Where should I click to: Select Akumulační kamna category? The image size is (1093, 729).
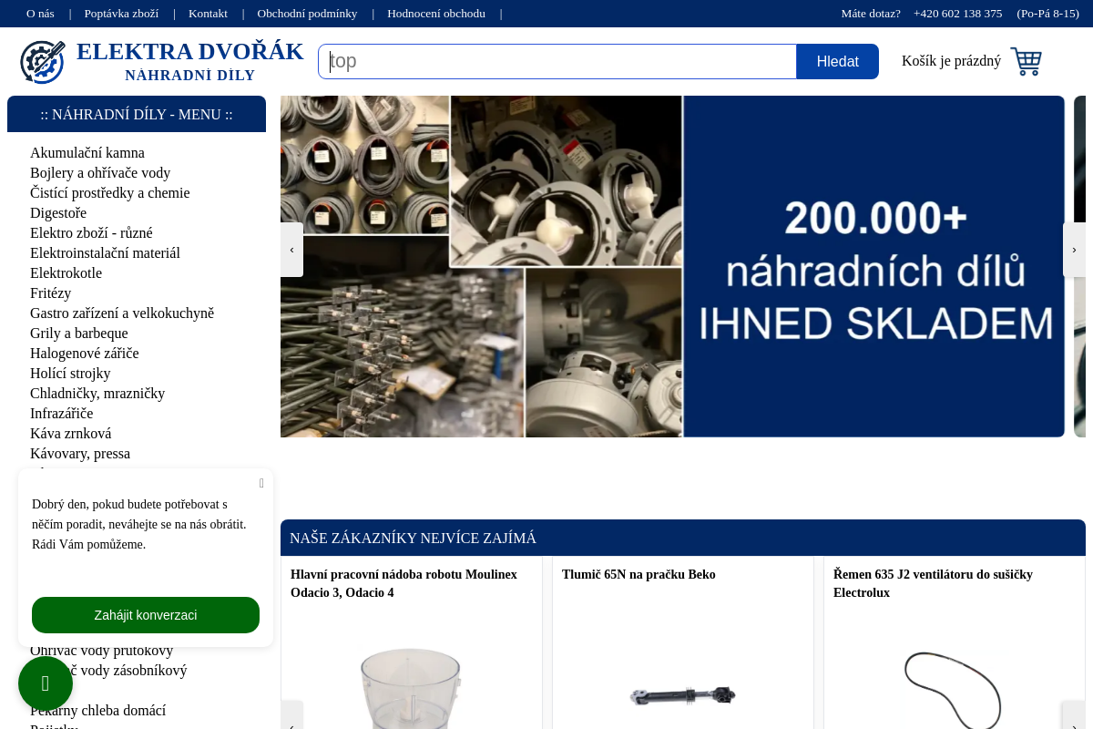87,153
